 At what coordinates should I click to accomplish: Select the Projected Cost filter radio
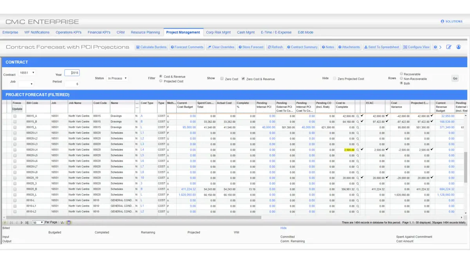click(x=161, y=81)
